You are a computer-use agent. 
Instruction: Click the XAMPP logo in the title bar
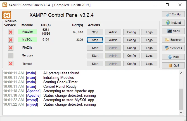pos(5,5)
